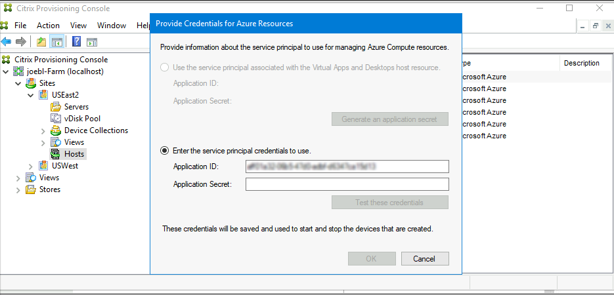Click the Application Secret input field
This screenshot has height=295, width=614.
(347, 184)
